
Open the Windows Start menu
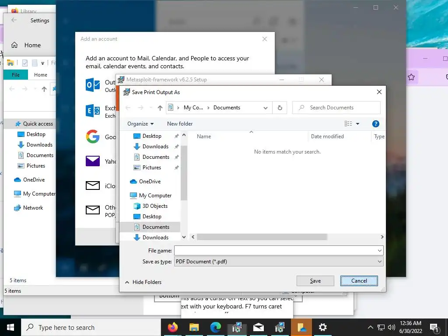(x=10, y=327)
